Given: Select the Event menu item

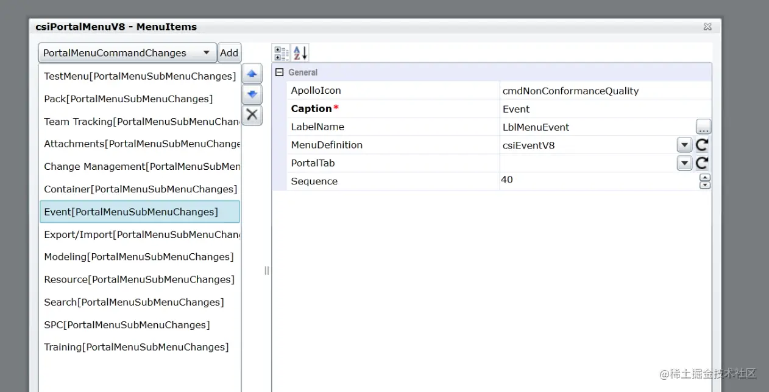Looking at the screenshot, I should coord(140,212).
